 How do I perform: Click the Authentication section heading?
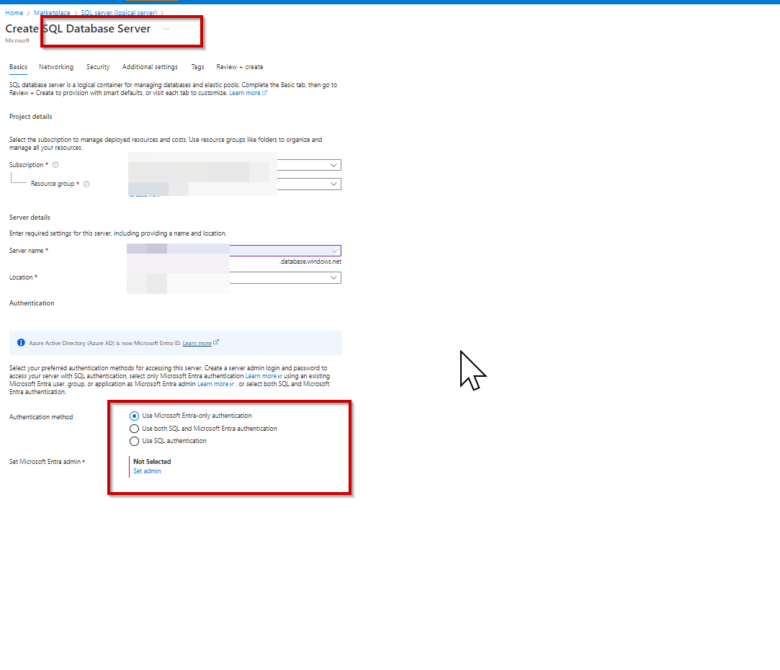pyautogui.click(x=32, y=303)
